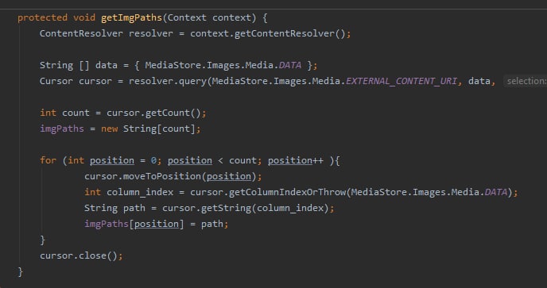Click the ContentResolver type declaration
This screenshot has width=547, height=288.
click(x=81, y=34)
